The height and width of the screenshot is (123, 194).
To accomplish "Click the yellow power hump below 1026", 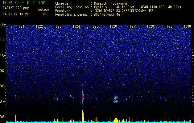I will 116,120.
